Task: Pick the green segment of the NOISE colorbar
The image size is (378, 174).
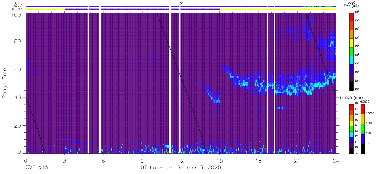Action: click(x=363, y=129)
